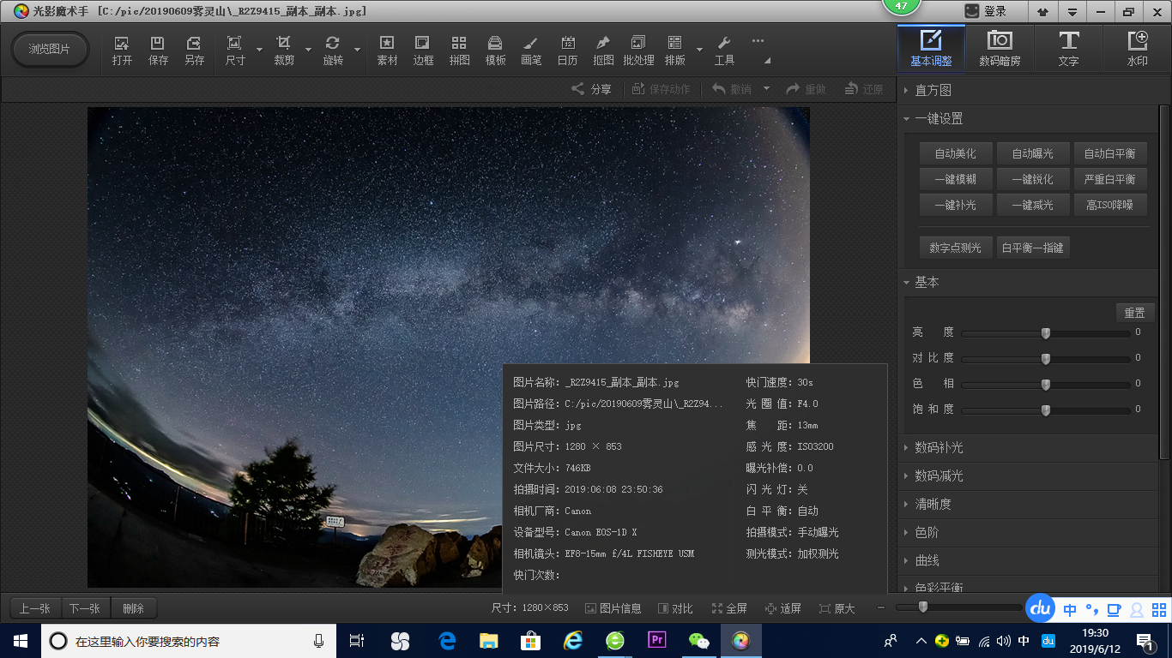Image resolution: width=1172 pixels, height=658 pixels.
Task: Go to 上一张 (Previous image)
Action: [34, 608]
